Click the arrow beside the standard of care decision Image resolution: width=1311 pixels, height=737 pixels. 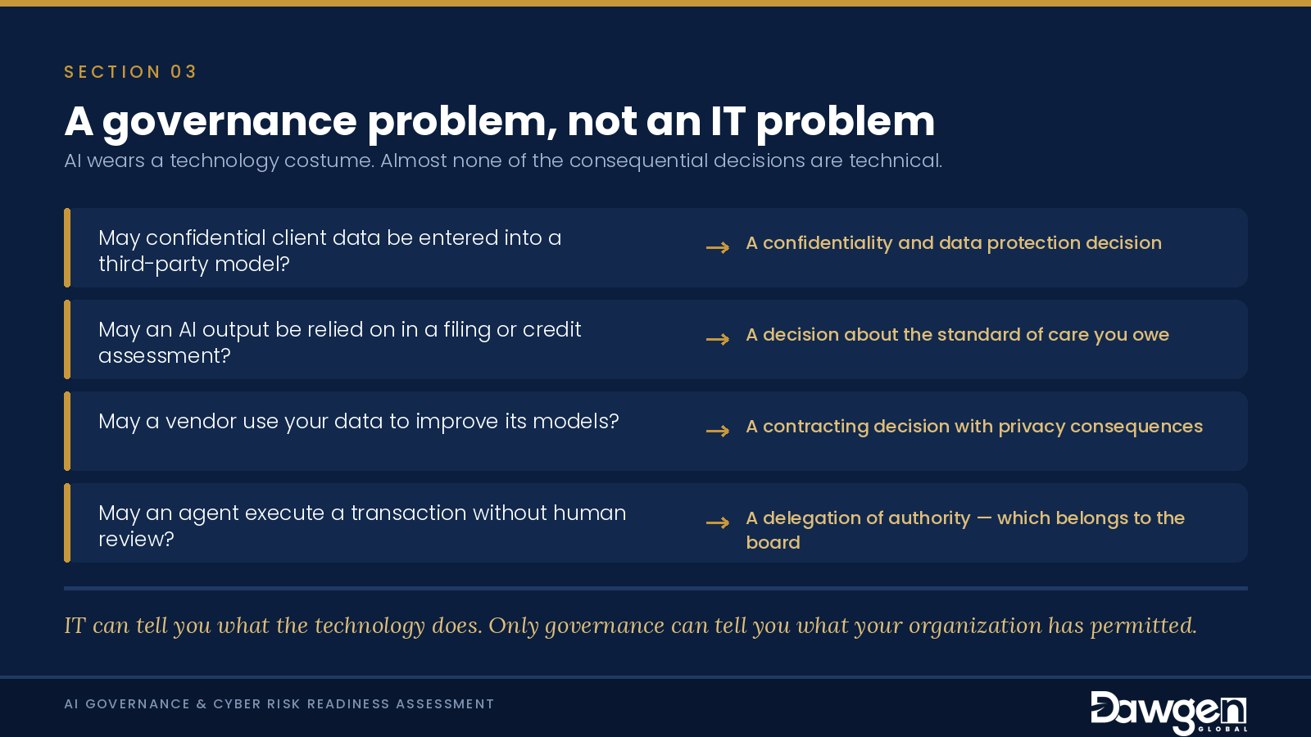point(718,339)
